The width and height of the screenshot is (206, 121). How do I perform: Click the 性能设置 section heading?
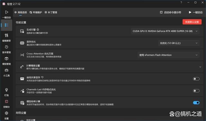coord(21,22)
